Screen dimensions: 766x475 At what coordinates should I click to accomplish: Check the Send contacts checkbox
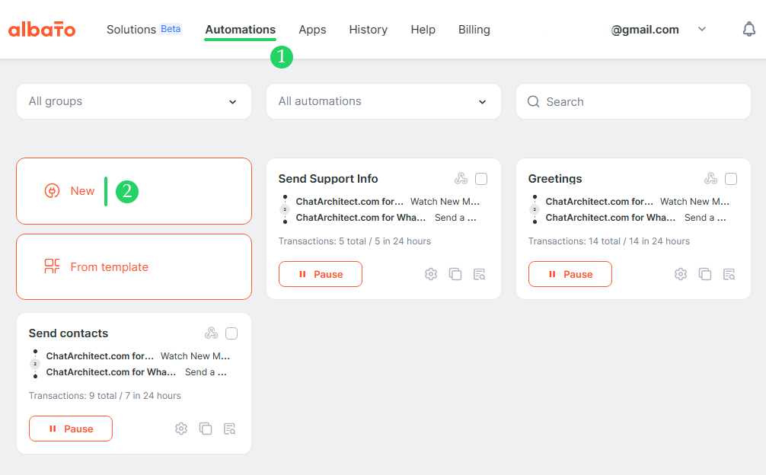(231, 333)
